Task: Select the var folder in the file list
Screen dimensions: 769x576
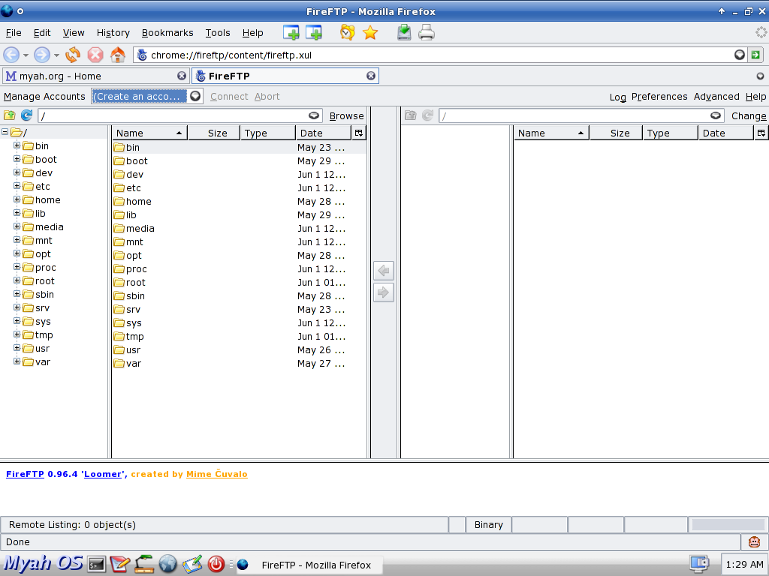Action: tap(240, 364)
